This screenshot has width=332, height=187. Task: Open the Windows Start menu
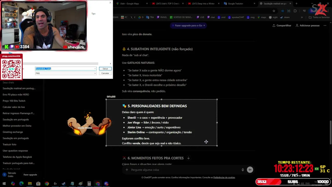click(x=4, y=184)
